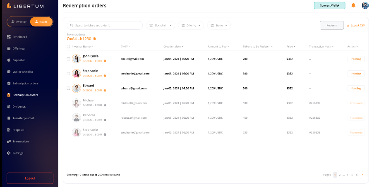
Task: Open Dashboard from the sidebar
Action: [x=19, y=37]
